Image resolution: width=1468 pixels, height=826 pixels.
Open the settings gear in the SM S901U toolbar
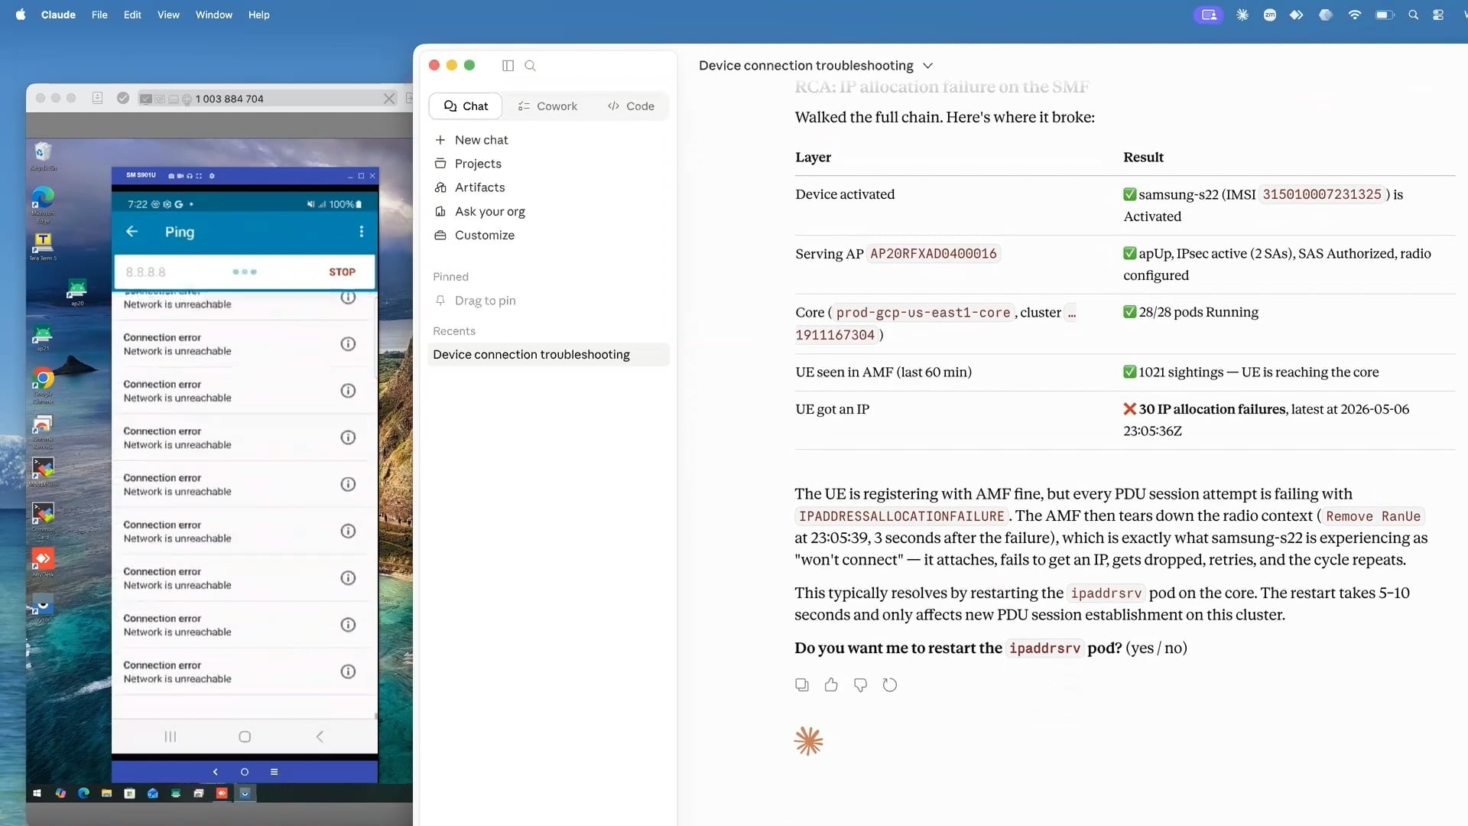[x=212, y=176]
